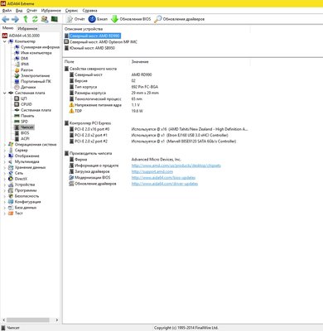Open the Справка menu
This screenshot has width=323, height=331.
[x=89, y=11]
